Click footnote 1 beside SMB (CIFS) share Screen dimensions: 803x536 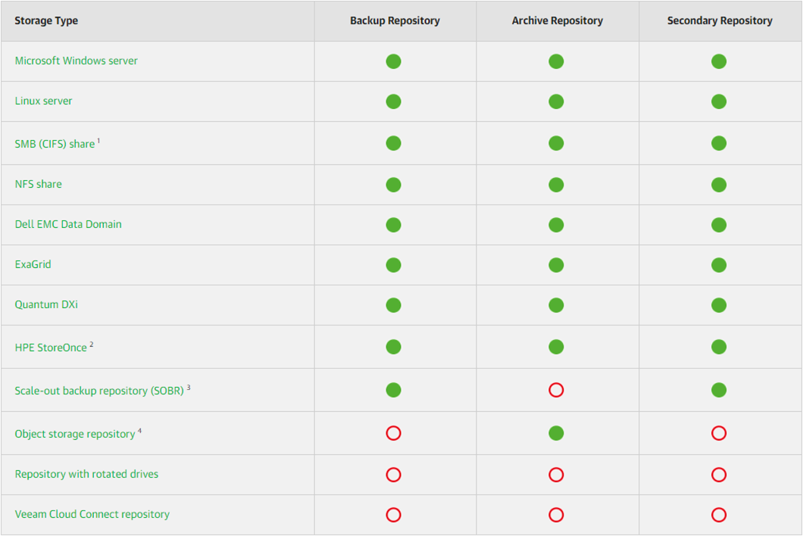point(98,141)
